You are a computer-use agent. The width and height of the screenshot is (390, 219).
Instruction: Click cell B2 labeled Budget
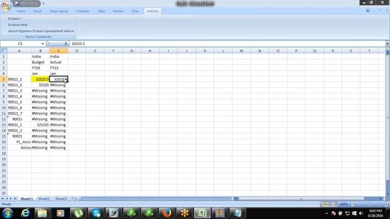(x=40, y=62)
